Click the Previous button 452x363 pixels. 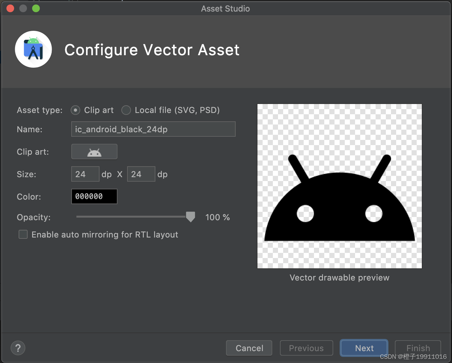coord(307,348)
